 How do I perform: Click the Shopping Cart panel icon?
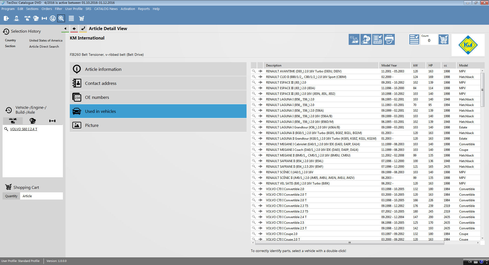point(8,187)
